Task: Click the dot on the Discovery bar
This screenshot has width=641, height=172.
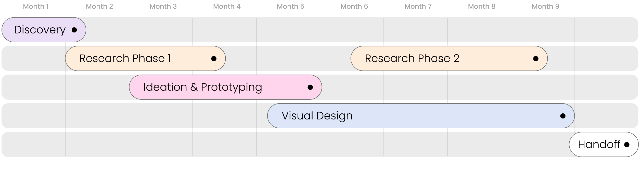Action: 74,30
